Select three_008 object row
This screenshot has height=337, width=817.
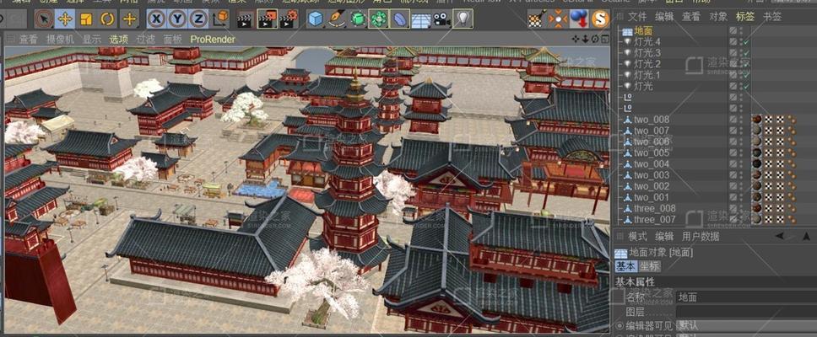pyautogui.click(x=654, y=208)
